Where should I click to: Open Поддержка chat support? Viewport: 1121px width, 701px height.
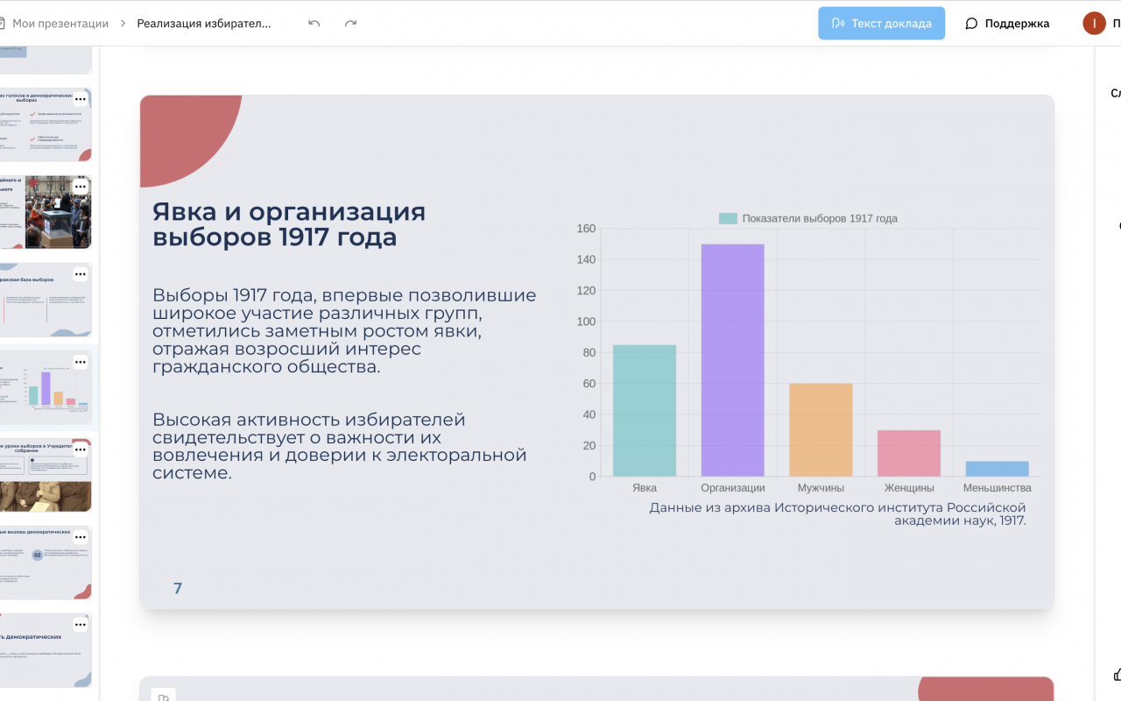1007,24
